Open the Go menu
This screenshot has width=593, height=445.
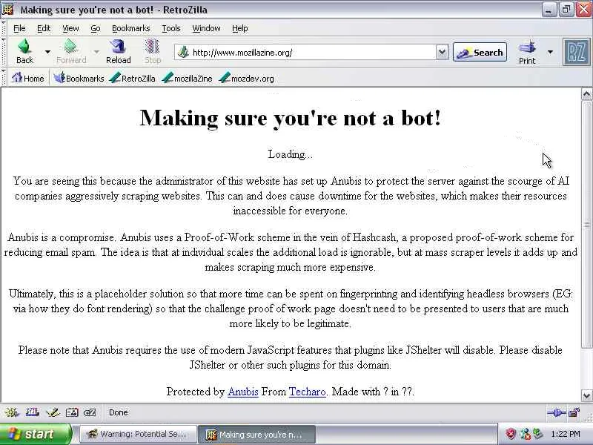[x=96, y=28]
